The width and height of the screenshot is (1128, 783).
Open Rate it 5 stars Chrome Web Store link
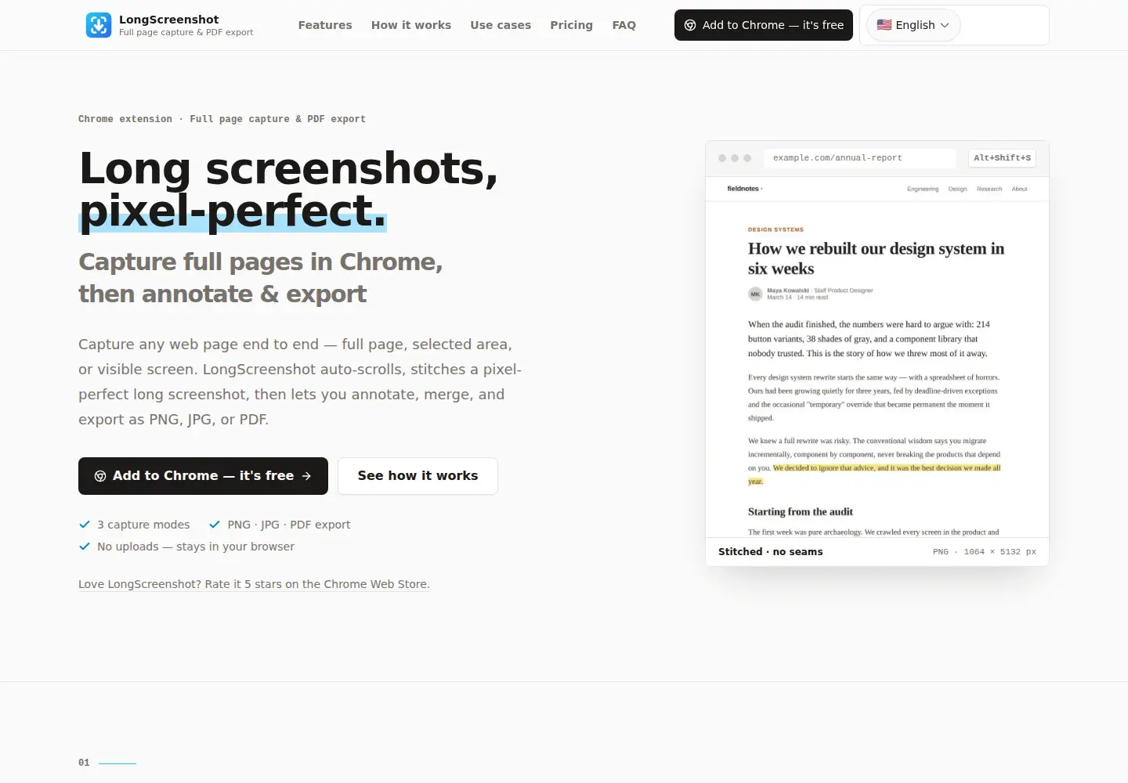click(254, 584)
